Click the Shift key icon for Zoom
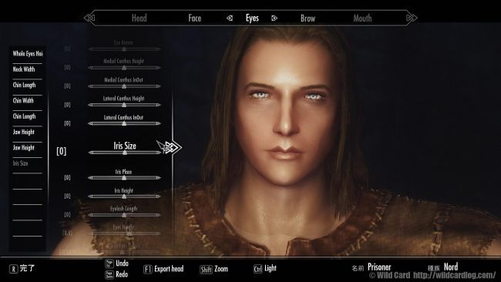This screenshot has height=282, width=501. (x=206, y=270)
